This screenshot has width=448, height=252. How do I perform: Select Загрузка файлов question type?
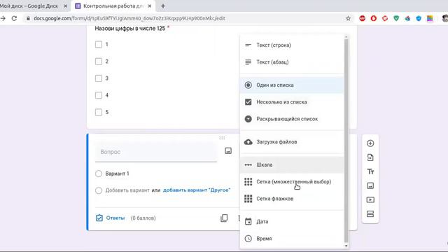[292, 142]
